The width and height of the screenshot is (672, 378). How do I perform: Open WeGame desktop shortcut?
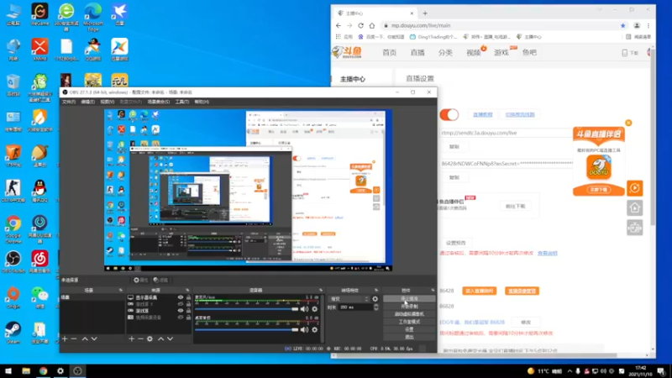[x=39, y=15]
